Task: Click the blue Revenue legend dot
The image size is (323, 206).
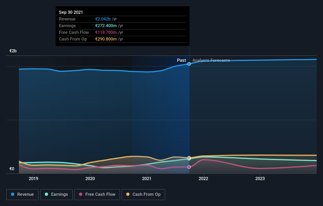Action: (x=13, y=194)
